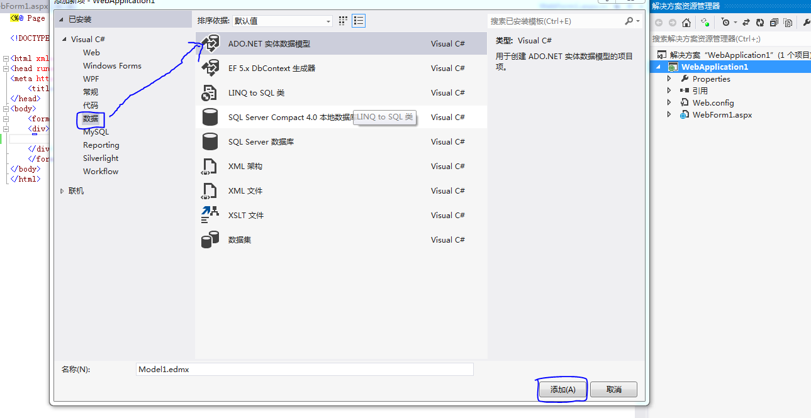Select the Windows Forms category
The width and height of the screenshot is (811, 418).
pos(112,66)
